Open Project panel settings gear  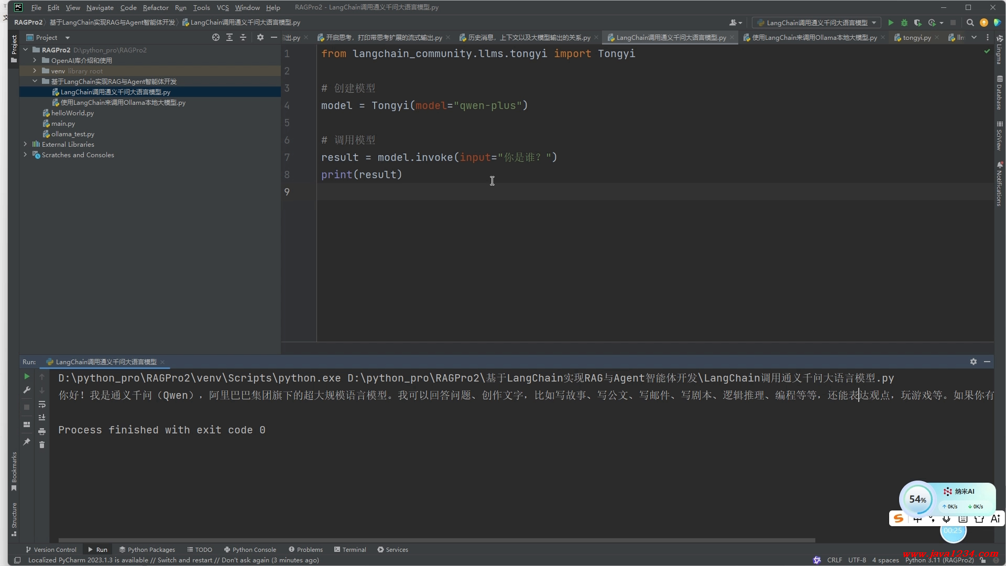tap(260, 37)
